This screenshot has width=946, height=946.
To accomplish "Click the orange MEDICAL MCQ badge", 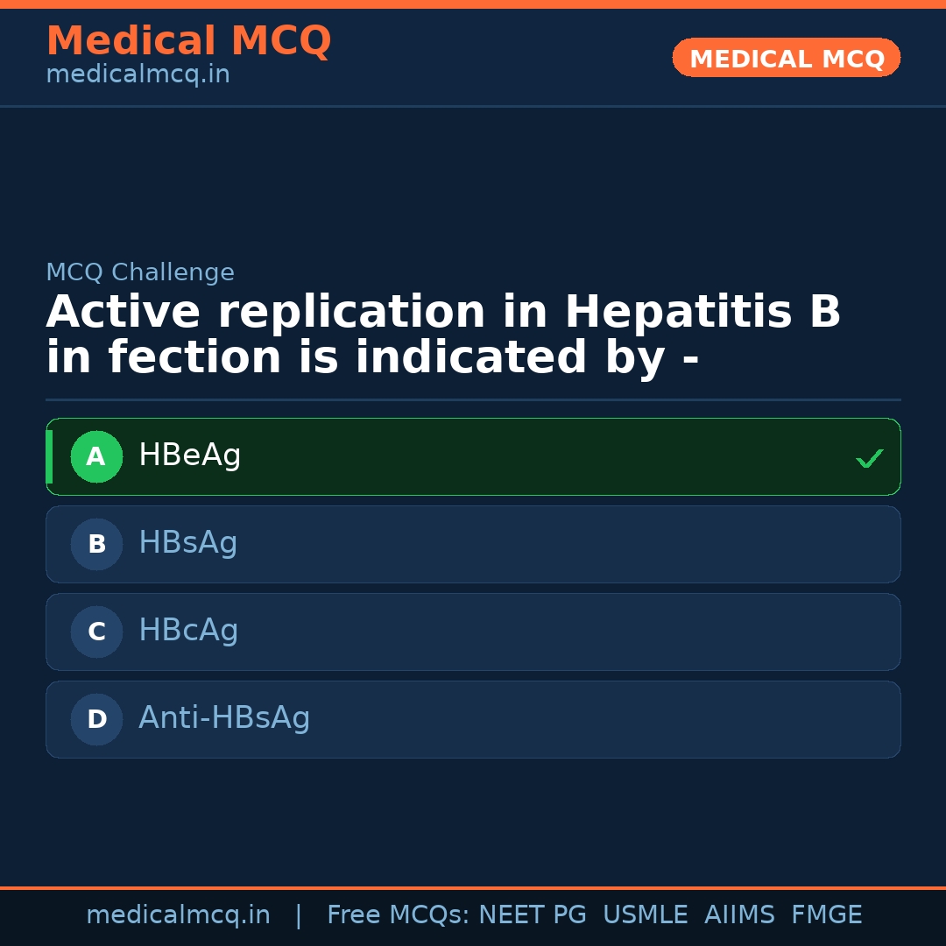I will (786, 58).
